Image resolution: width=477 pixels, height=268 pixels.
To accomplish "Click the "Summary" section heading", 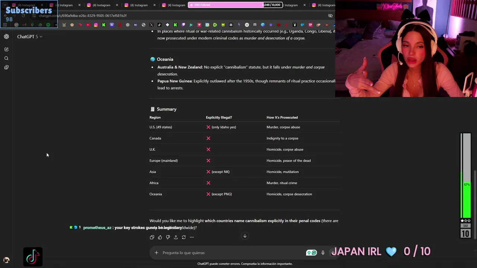I will (167, 109).
